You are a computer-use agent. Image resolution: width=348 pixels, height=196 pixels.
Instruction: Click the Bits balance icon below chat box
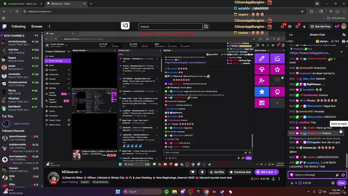tap(292, 183)
